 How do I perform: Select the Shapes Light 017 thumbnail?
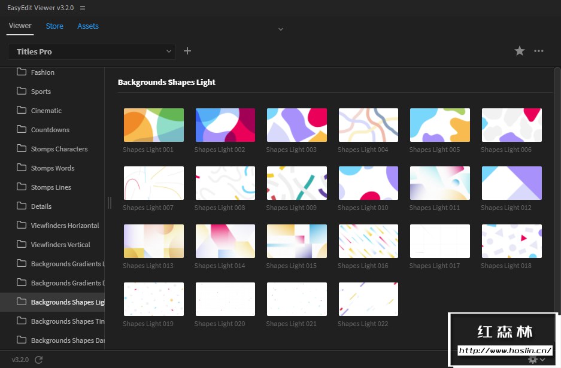(x=440, y=241)
